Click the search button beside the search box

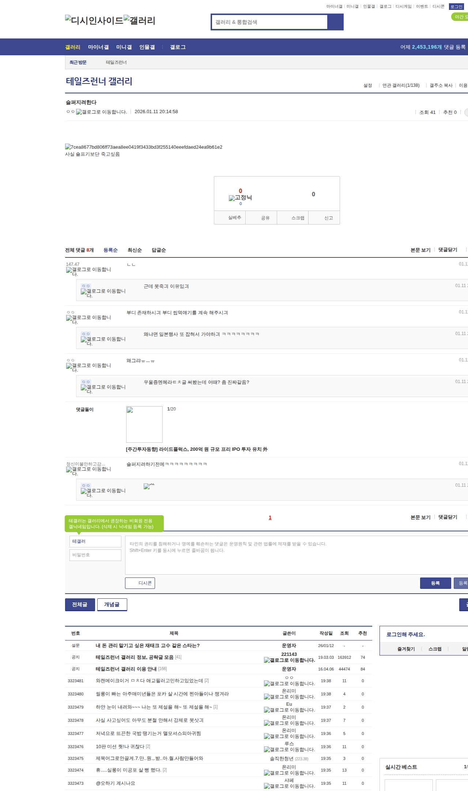tap(335, 22)
